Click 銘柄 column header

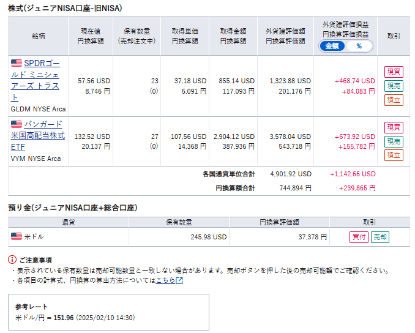click(x=39, y=36)
